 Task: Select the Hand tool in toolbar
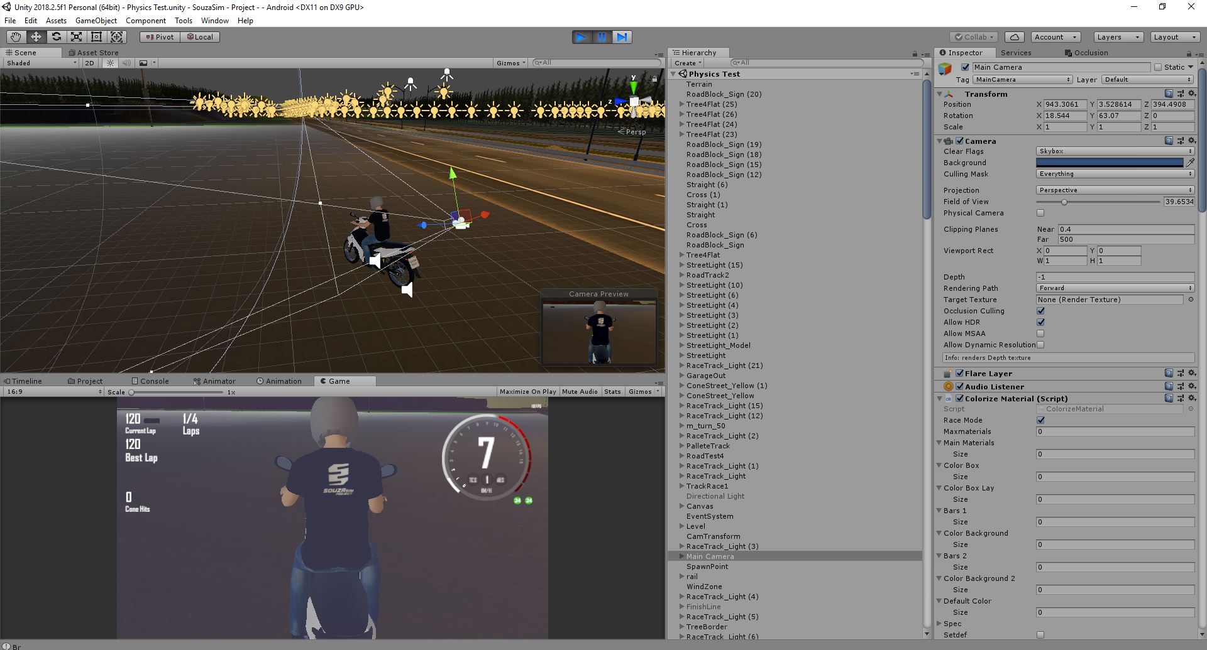(16, 37)
